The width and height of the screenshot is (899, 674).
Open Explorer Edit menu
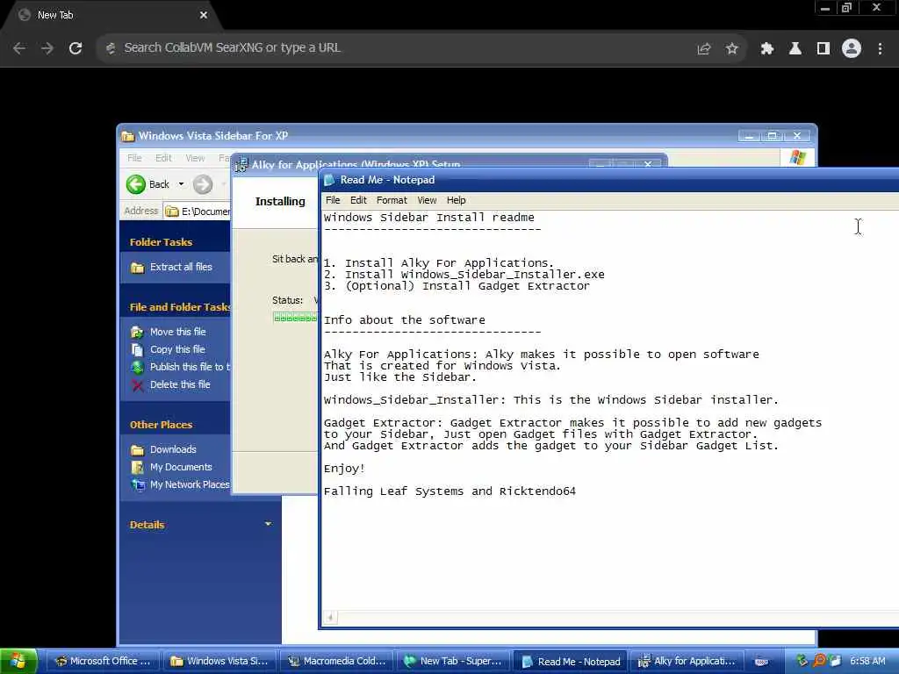point(163,158)
